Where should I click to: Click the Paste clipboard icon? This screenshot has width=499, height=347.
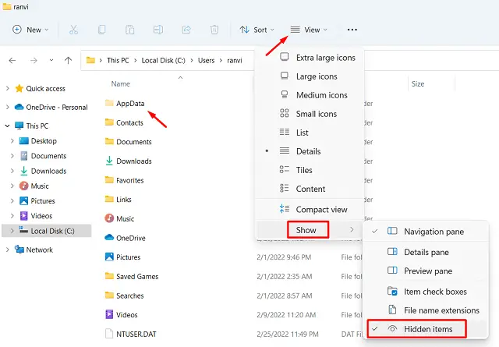(x=130, y=30)
